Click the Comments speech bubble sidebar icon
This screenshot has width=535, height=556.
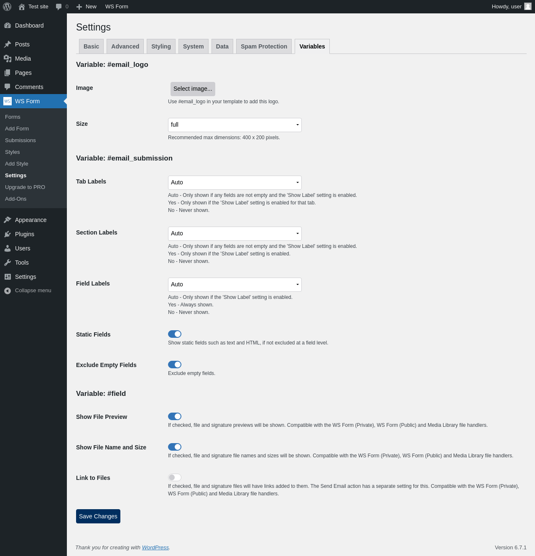click(x=8, y=87)
